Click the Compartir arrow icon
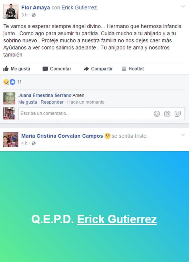This screenshot has width=189, height=262. point(86,69)
